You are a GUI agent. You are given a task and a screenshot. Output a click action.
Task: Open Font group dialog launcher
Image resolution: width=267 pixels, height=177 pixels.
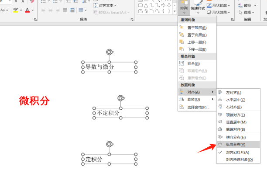35,20
